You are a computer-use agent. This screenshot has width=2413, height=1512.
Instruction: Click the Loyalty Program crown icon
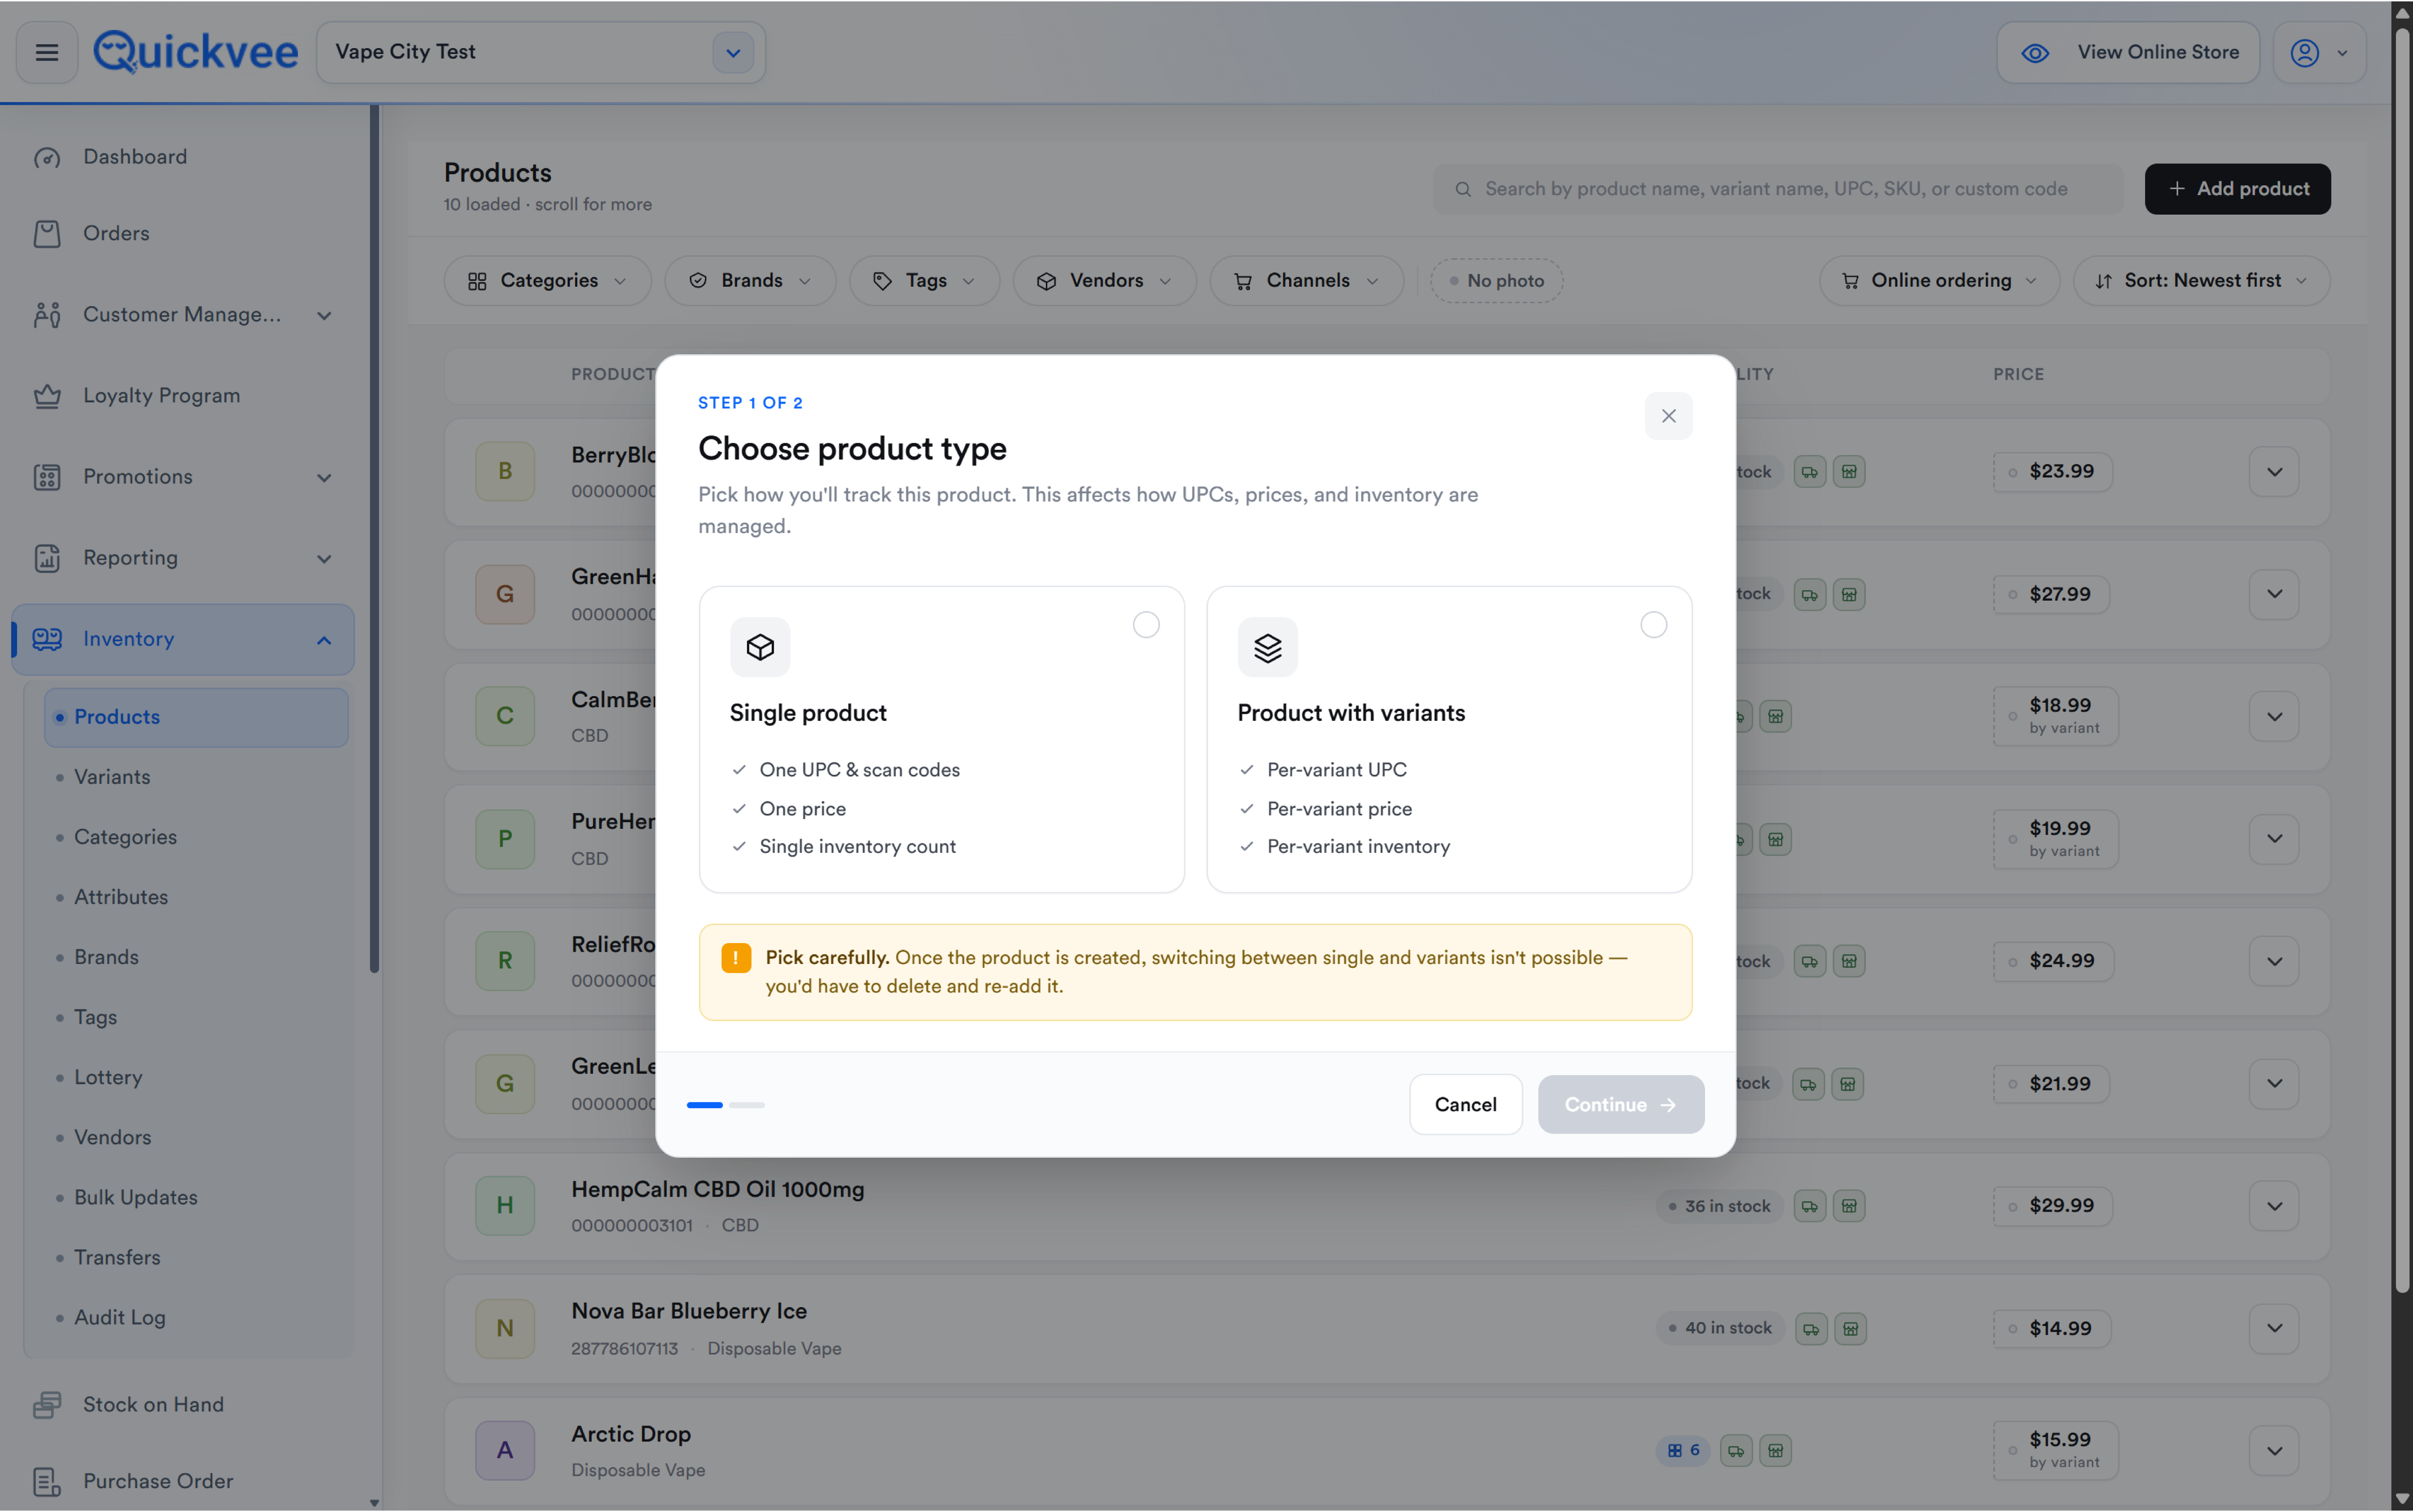(47, 396)
